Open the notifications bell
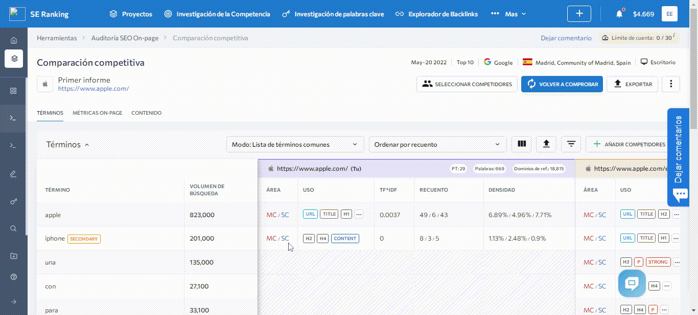Viewport: 698px width, 315px height. point(619,14)
